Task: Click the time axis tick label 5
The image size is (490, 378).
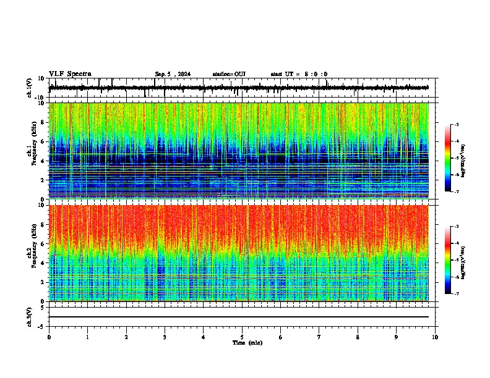Action: tap(242, 337)
